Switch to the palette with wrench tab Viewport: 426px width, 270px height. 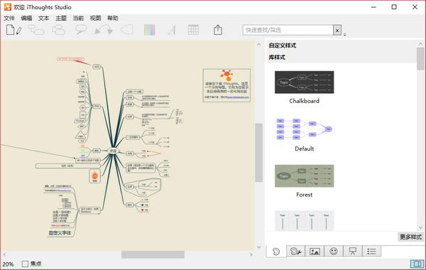coord(295,252)
